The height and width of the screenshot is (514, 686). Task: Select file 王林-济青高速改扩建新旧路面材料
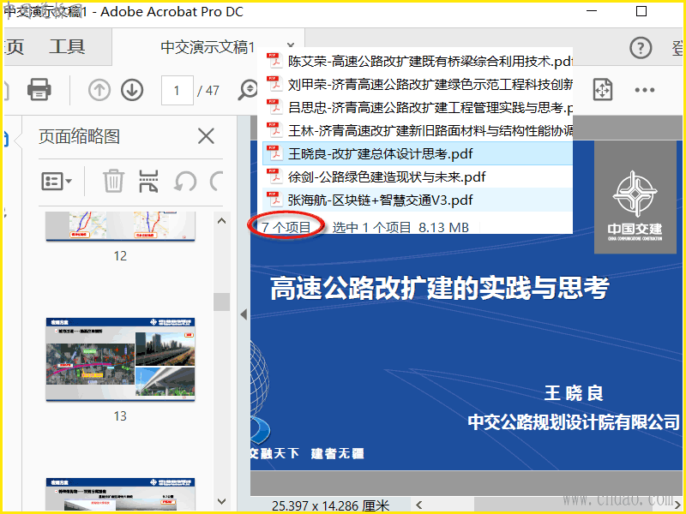point(418,131)
